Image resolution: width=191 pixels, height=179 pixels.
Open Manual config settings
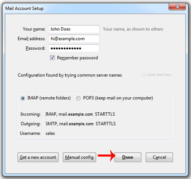point(79,157)
